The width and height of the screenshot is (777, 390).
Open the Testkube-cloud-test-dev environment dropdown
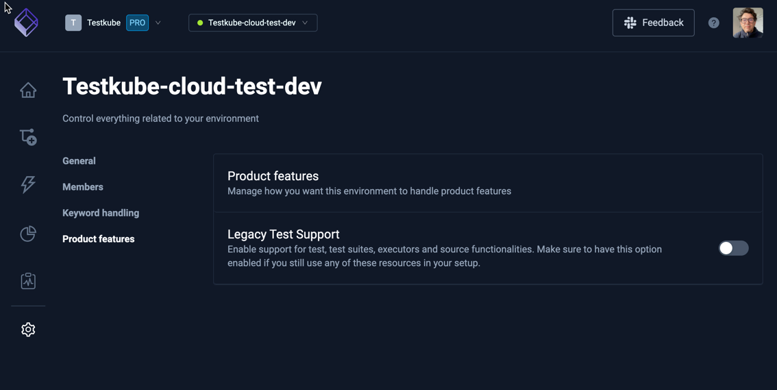click(x=253, y=23)
